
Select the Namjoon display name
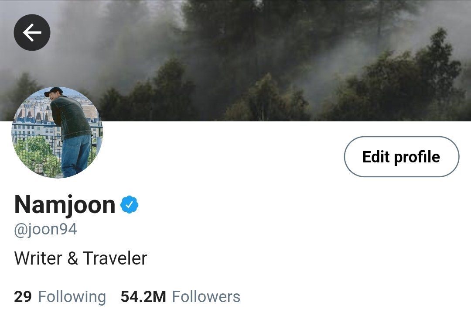(x=65, y=205)
